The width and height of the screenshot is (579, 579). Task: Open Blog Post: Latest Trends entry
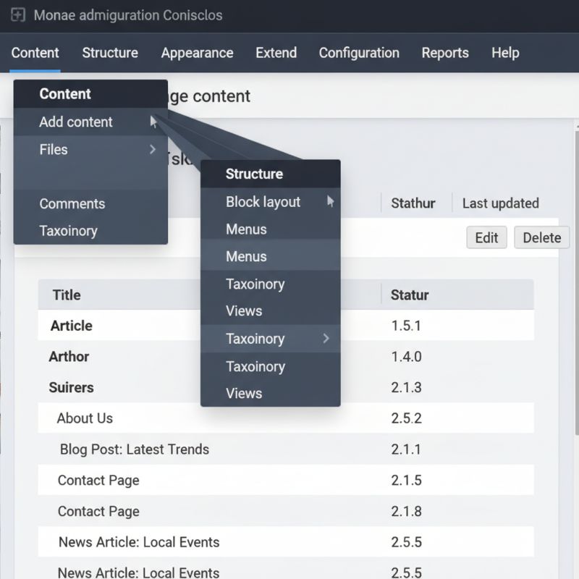coord(135,449)
